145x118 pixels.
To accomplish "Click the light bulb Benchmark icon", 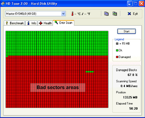I will (7, 23).
